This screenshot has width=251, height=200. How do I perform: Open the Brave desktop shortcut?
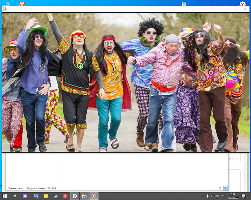(22, 4)
